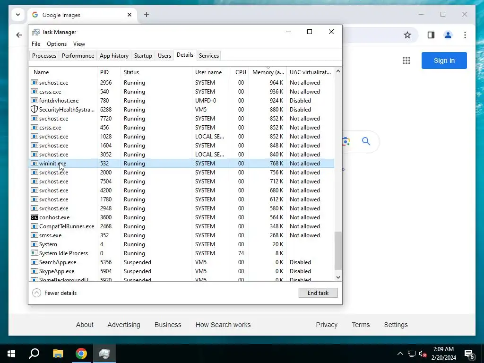Collapse with Fewer details chevron
This screenshot has width=484, height=363.
click(36, 293)
